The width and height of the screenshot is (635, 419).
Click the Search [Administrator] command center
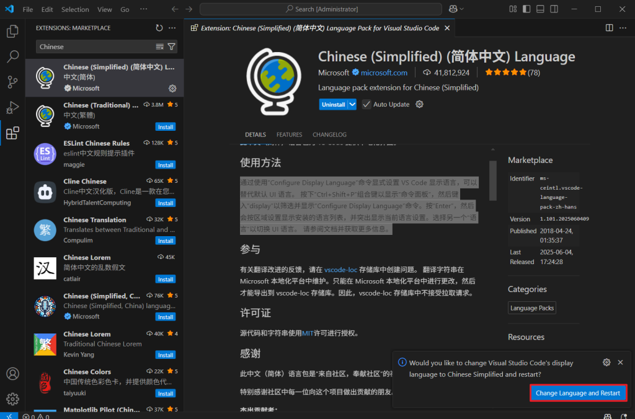pyautogui.click(x=321, y=9)
